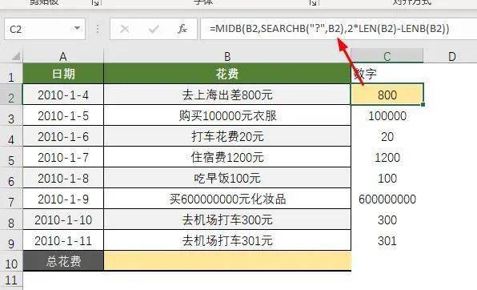The height and width of the screenshot is (290, 477).
Task: Click the Insert Function fx icon
Action: coord(182,29)
